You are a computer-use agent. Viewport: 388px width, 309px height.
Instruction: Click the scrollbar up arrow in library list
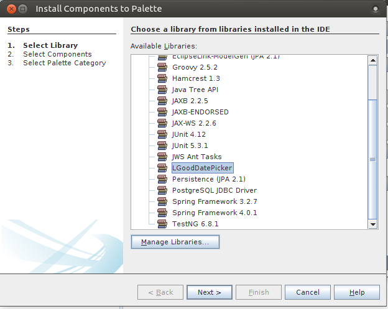[372, 60]
